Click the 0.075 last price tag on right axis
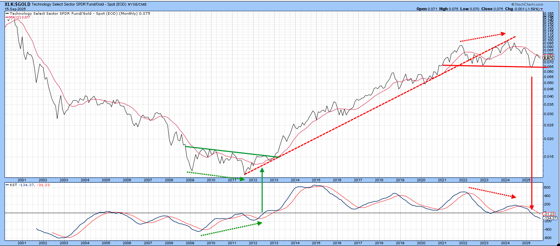Image resolution: width=560 pixels, height=246 pixels. coord(548,58)
